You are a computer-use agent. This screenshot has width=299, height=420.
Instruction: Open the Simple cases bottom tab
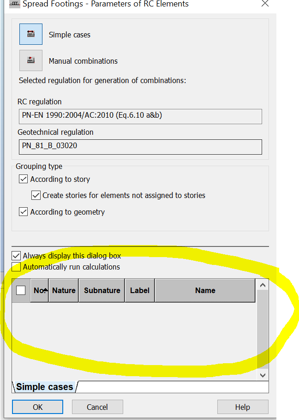[44, 387]
